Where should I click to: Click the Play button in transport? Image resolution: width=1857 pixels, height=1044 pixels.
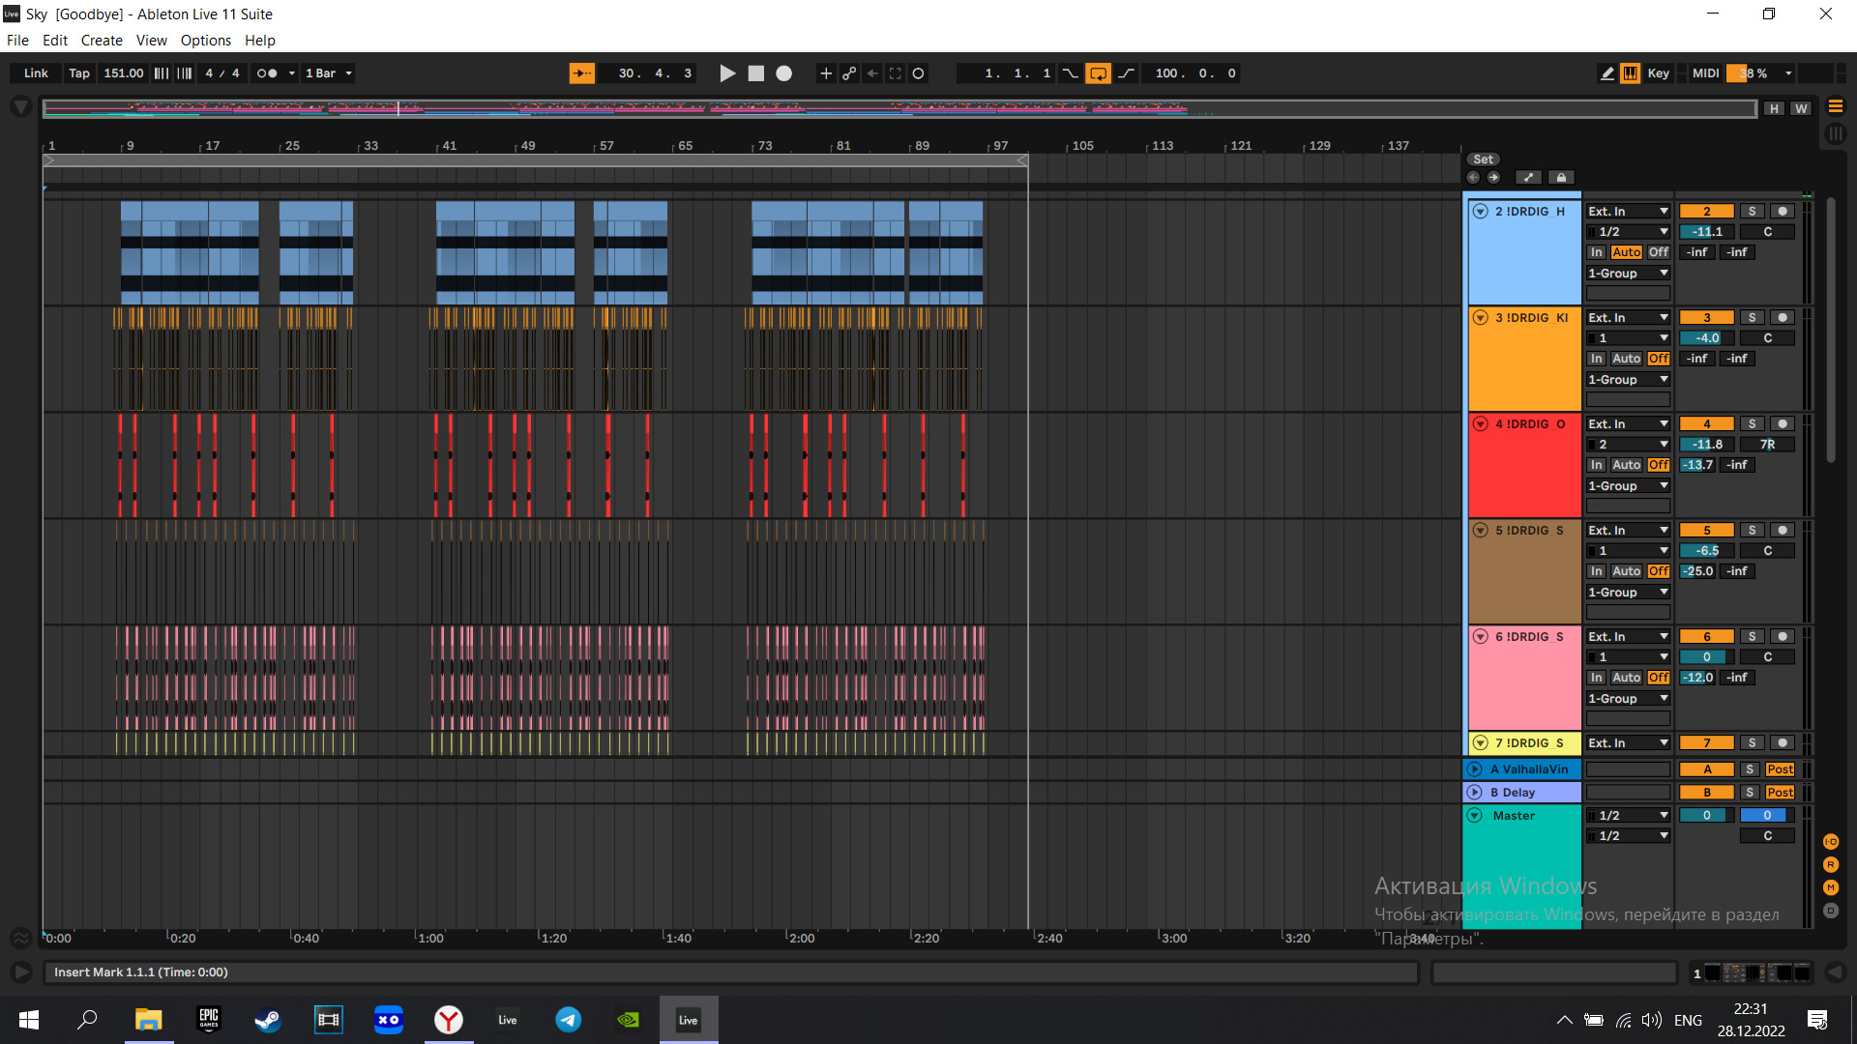point(727,73)
